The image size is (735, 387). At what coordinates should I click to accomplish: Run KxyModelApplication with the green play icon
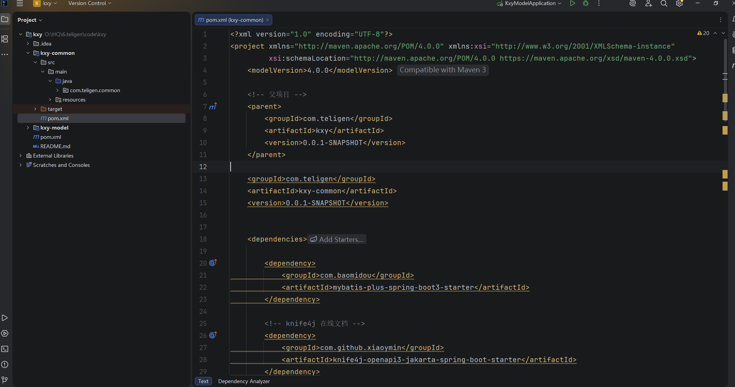572,4
